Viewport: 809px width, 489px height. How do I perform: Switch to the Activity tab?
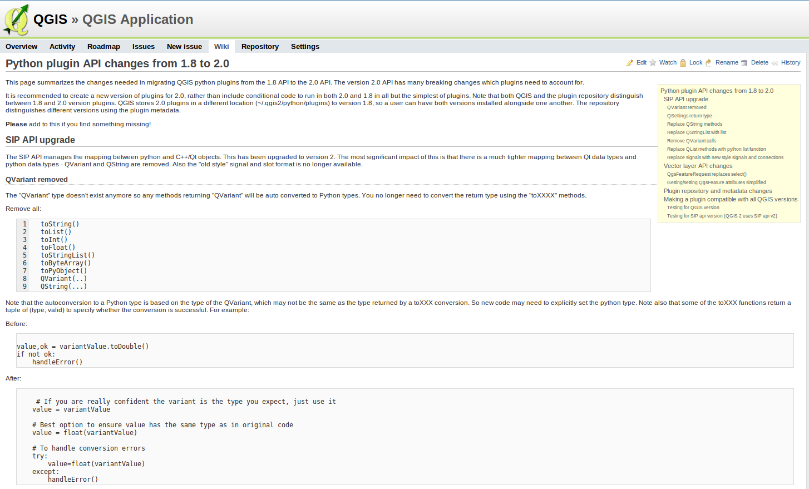62,47
